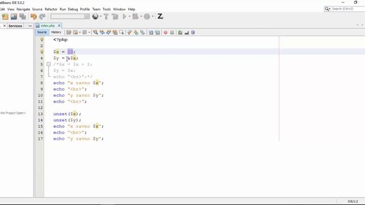Open the Team menu
Viewport: 365px width, 205px height.
[96, 9]
